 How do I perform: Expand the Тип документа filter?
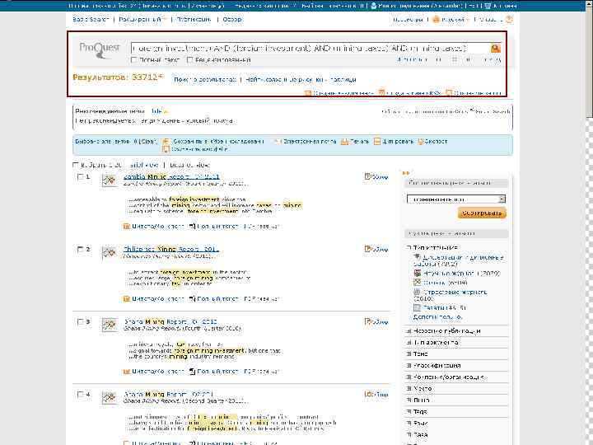409,343
